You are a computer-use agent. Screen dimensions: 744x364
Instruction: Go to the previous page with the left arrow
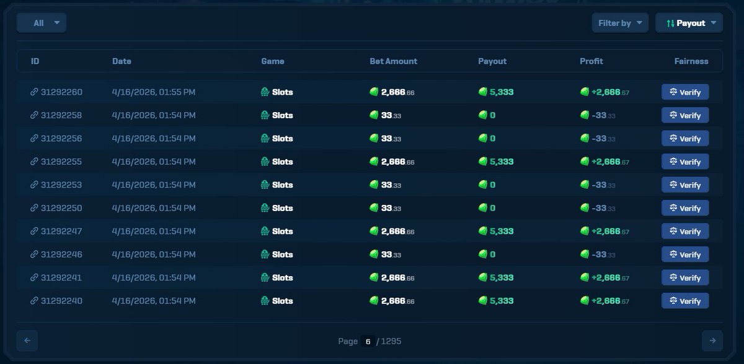pos(27,340)
